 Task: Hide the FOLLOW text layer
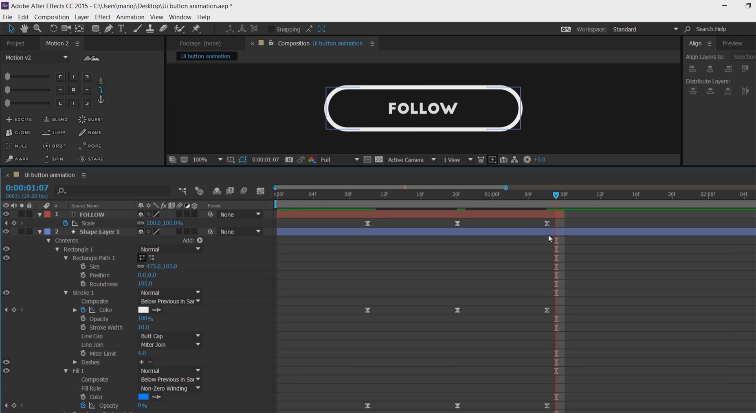[x=6, y=214]
